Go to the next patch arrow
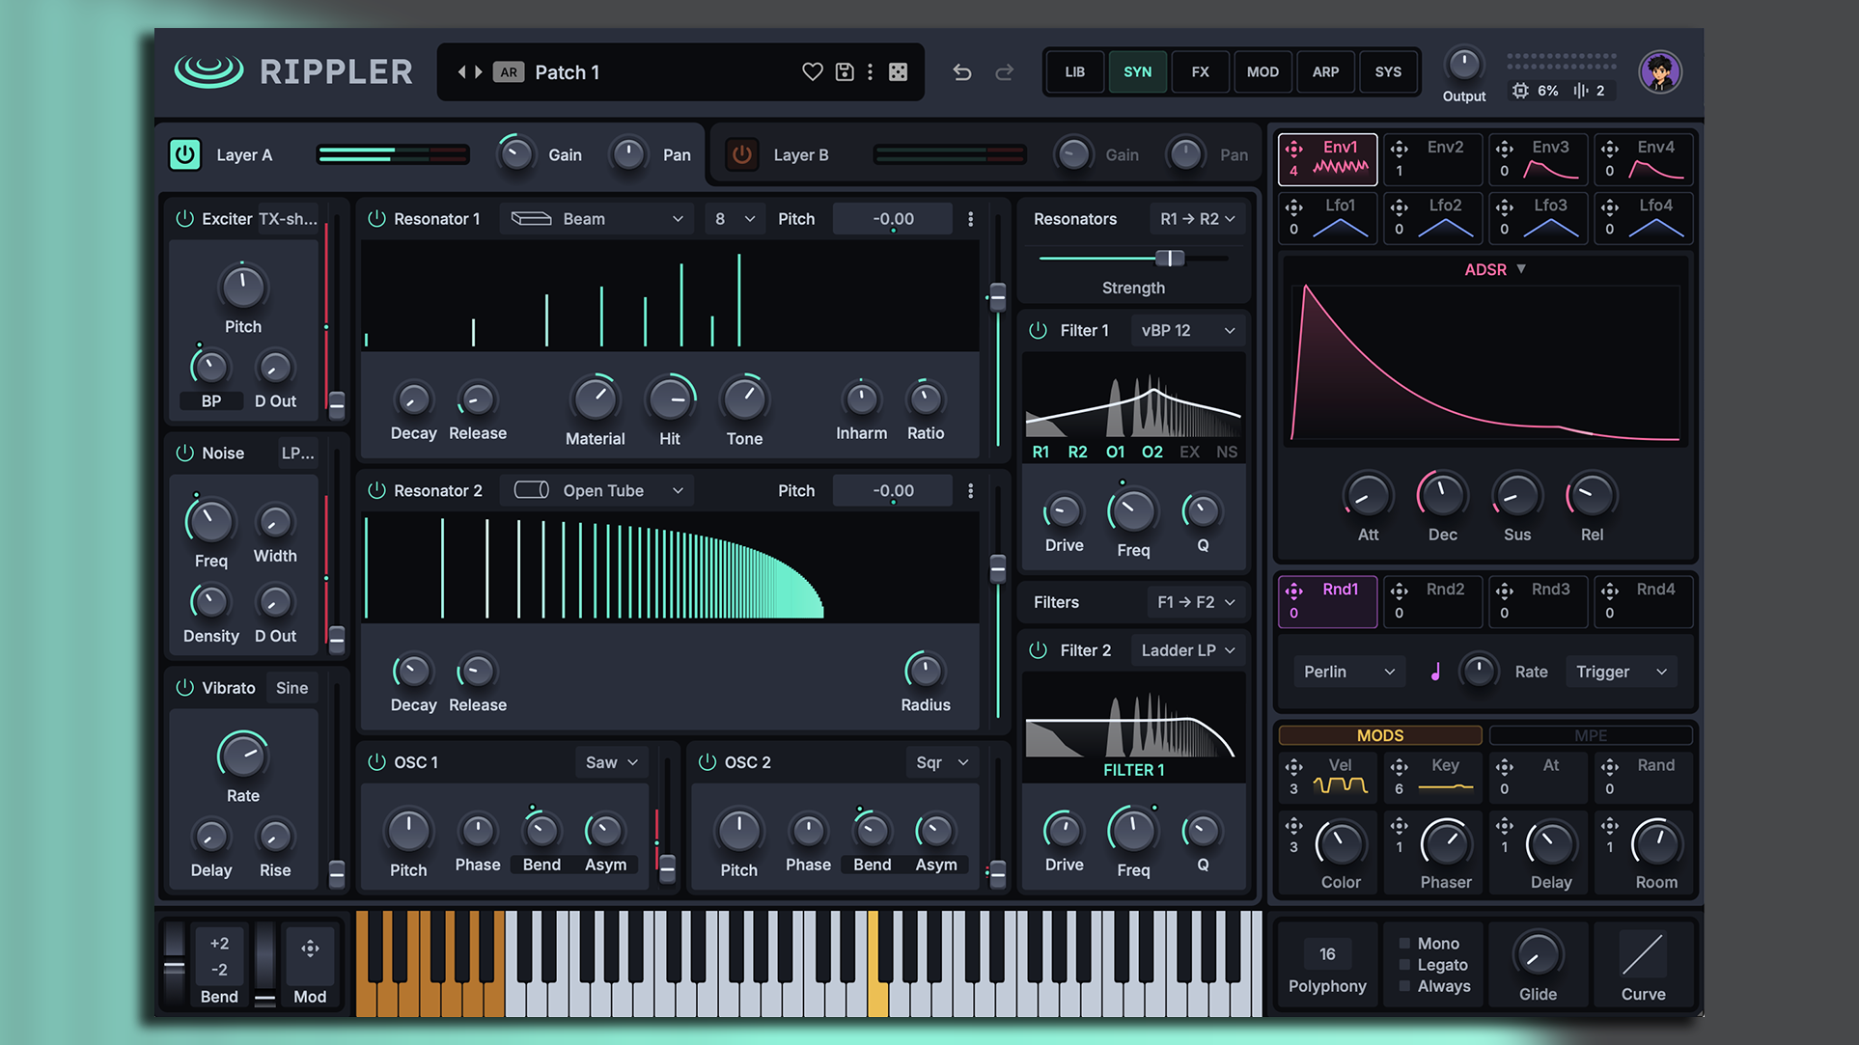The image size is (1859, 1045). point(478,71)
